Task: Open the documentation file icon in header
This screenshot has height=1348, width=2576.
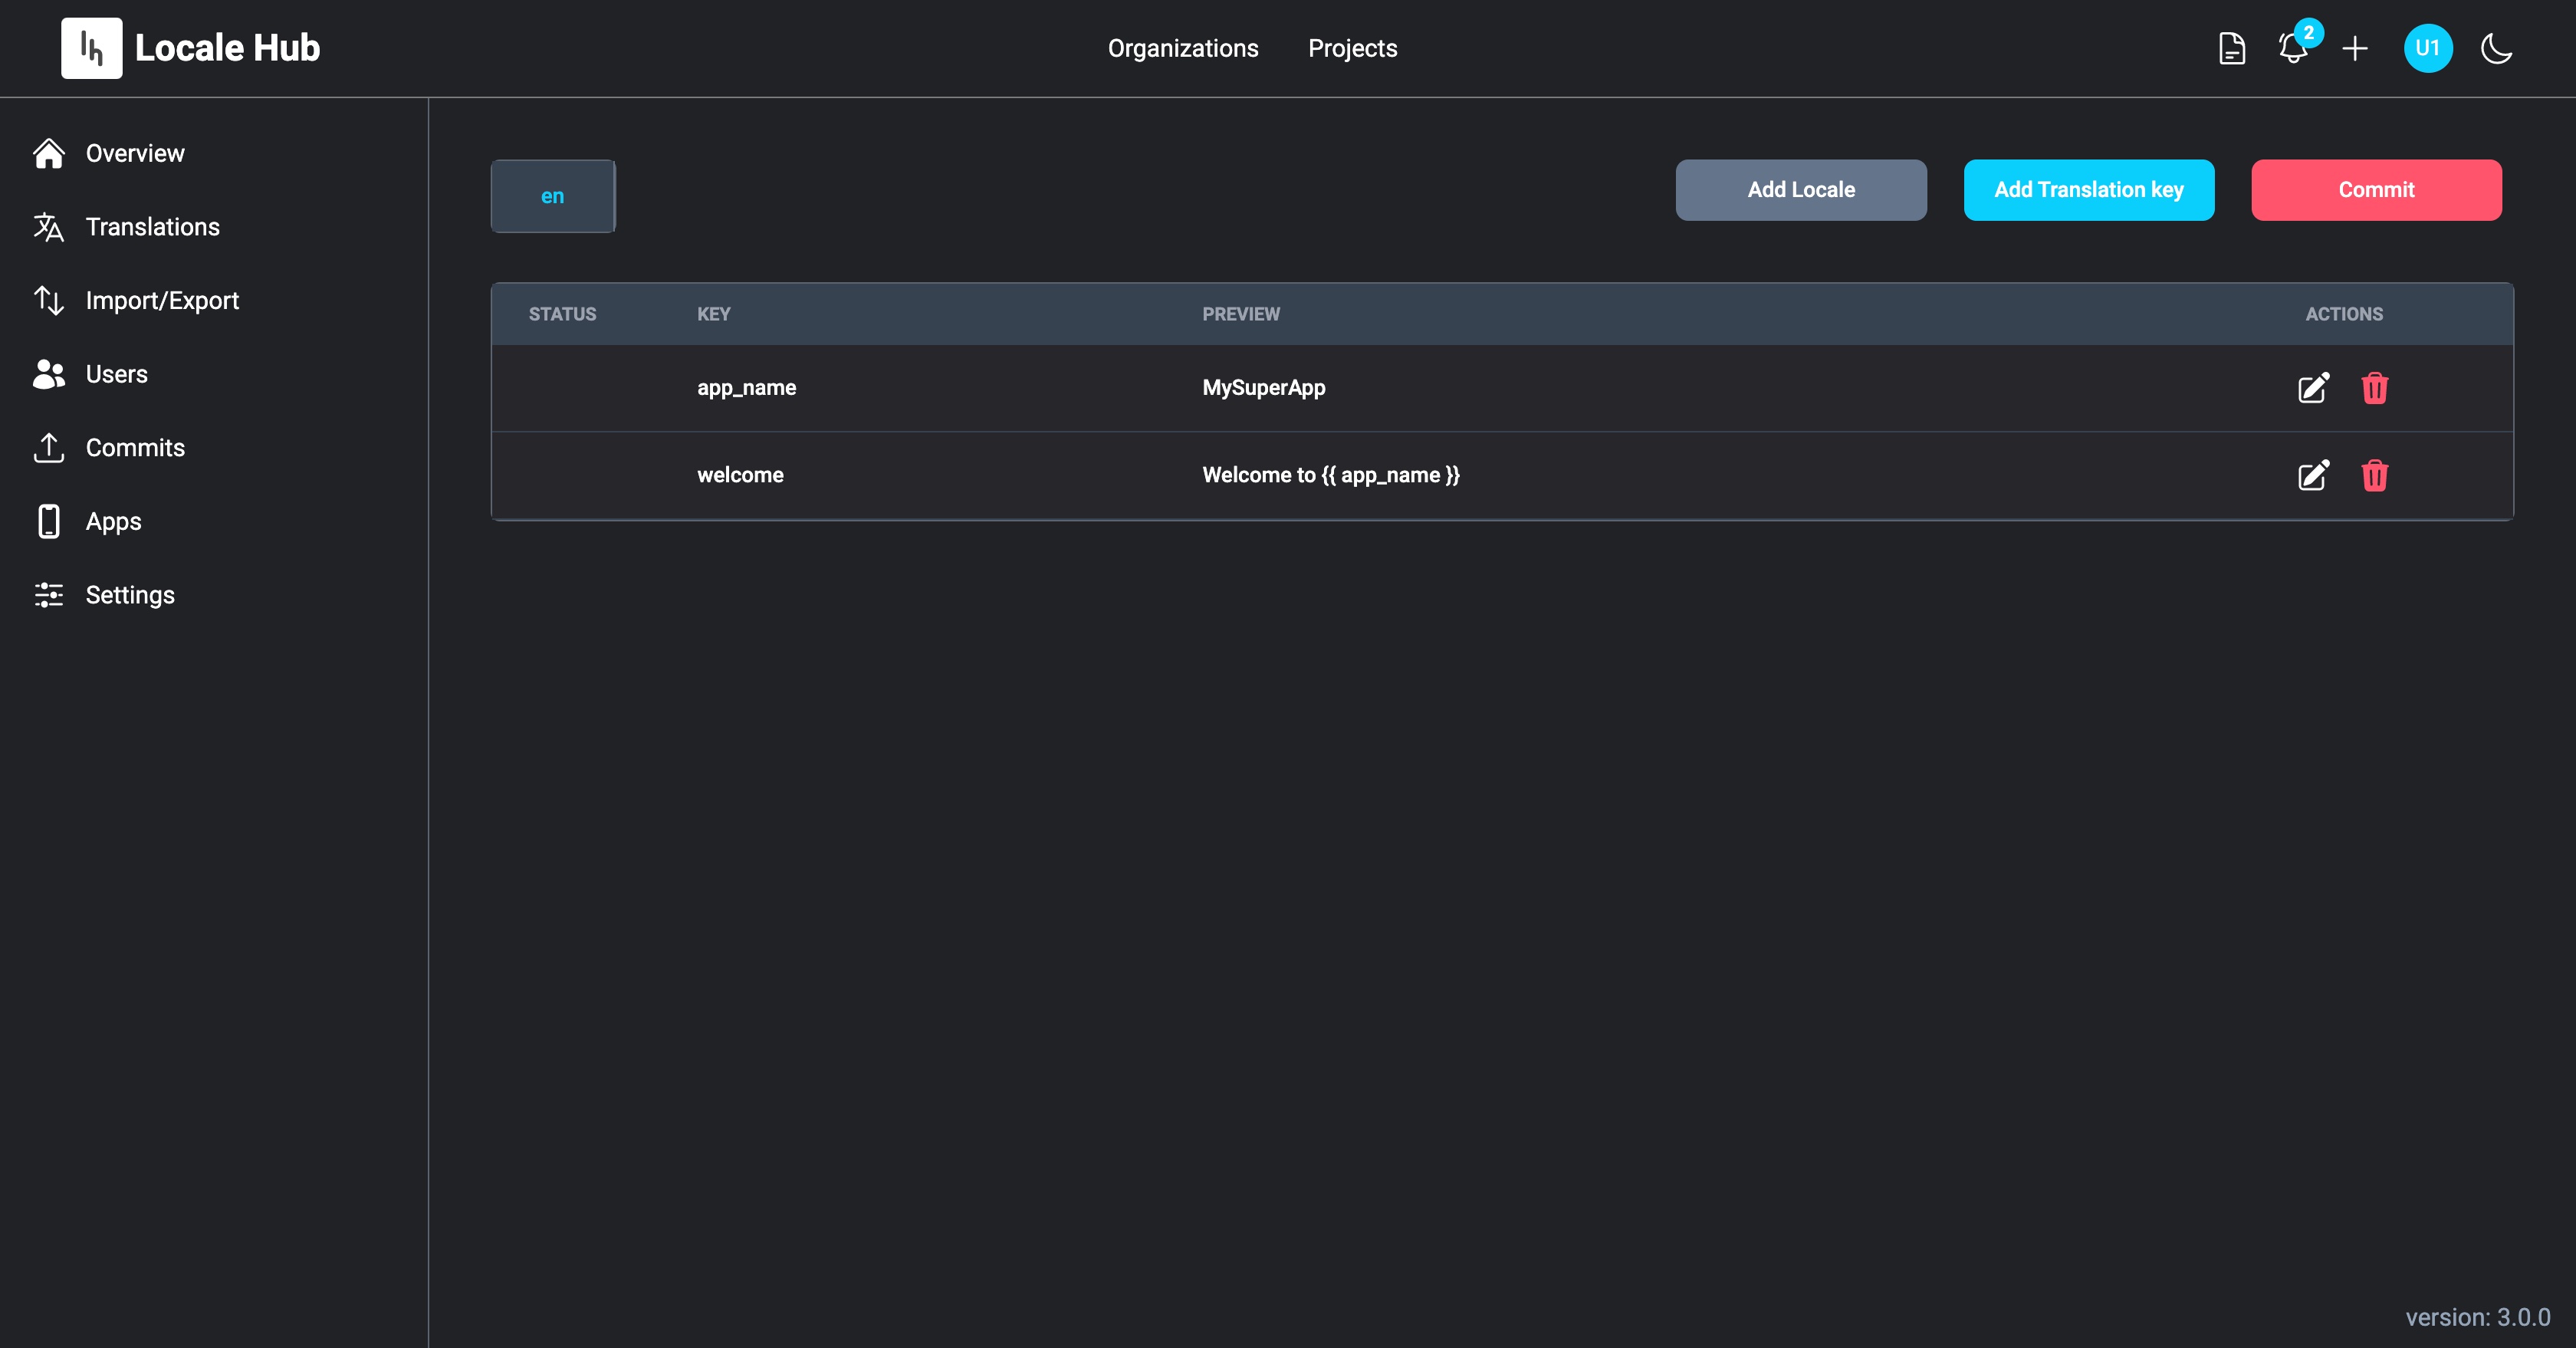Action: (x=2231, y=48)
